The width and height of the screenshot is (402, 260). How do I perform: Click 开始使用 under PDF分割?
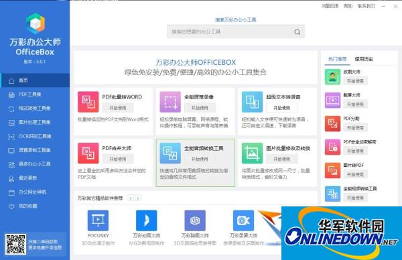(355, 128)
